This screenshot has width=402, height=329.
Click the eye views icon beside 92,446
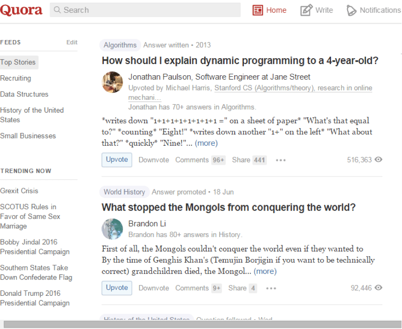(378, 287)
